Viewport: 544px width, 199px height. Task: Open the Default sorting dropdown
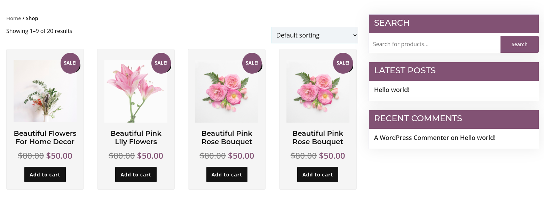314,35
